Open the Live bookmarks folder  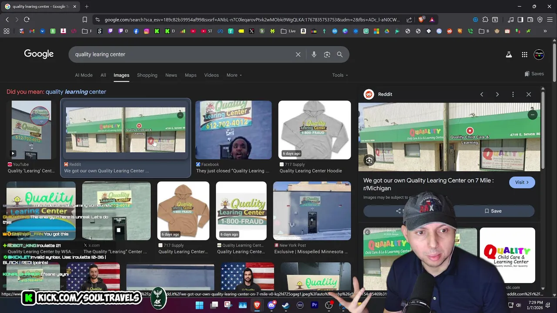288,31
